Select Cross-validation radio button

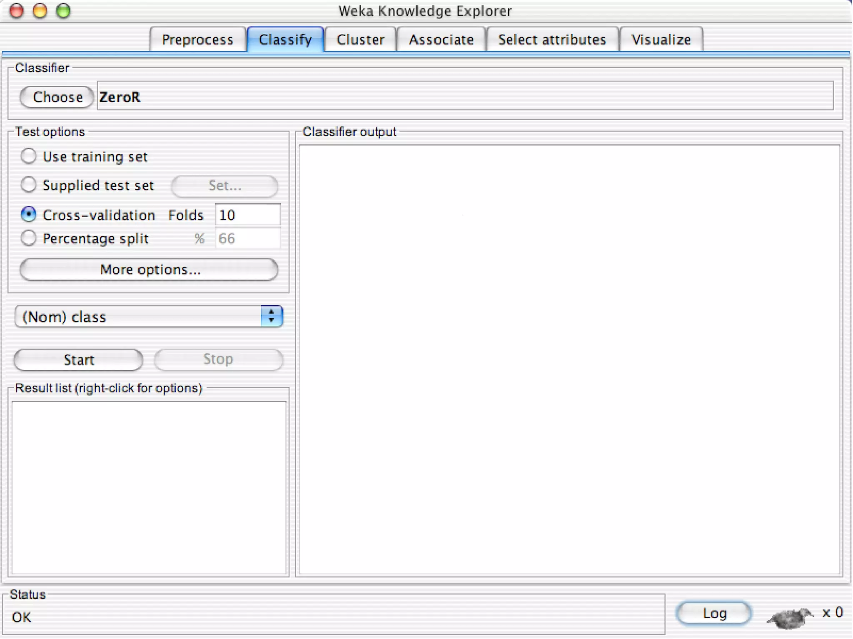29,215
